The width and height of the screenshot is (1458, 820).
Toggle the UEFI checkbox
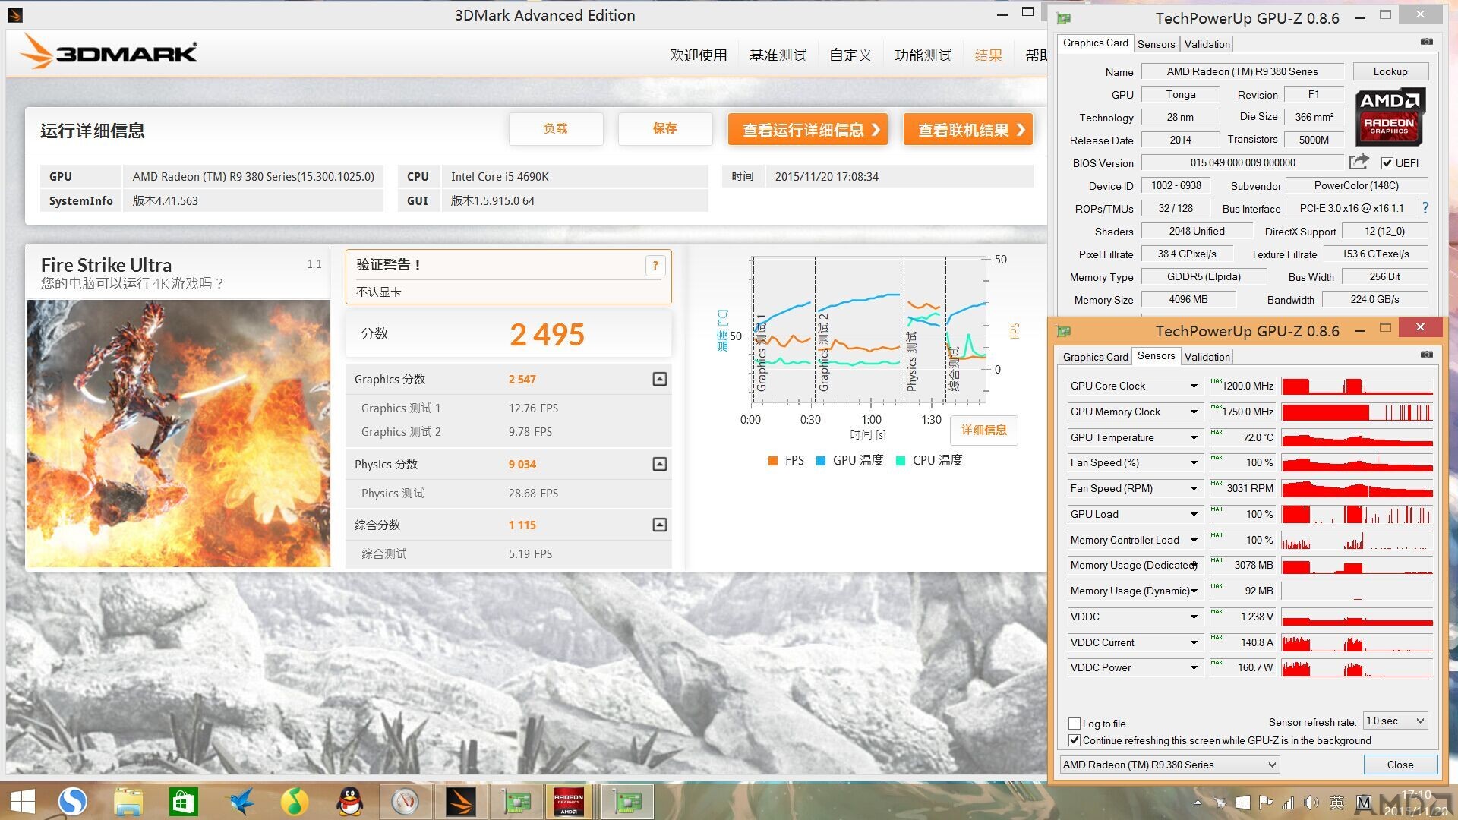pos(1387,163)
